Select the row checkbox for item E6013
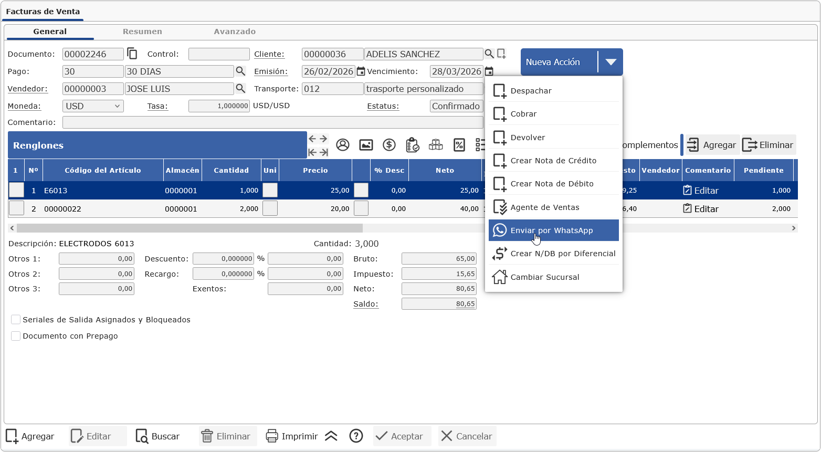This screenshot has width=821, height=452. pyautogui.click(x=17, y=190)
